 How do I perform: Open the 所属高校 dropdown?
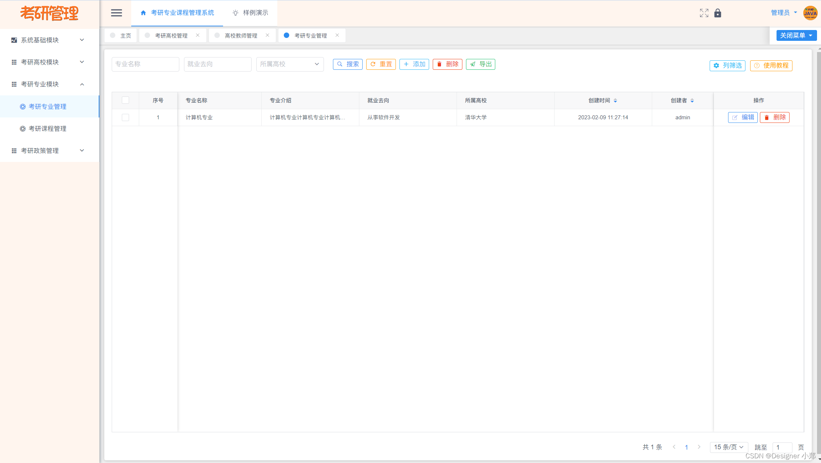coord(290,64)
